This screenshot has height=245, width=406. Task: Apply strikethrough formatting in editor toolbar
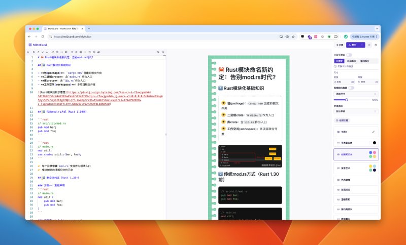pos(47,52)
